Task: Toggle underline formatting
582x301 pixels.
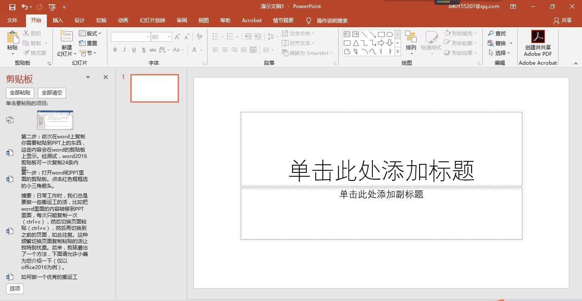Action: 133,50
